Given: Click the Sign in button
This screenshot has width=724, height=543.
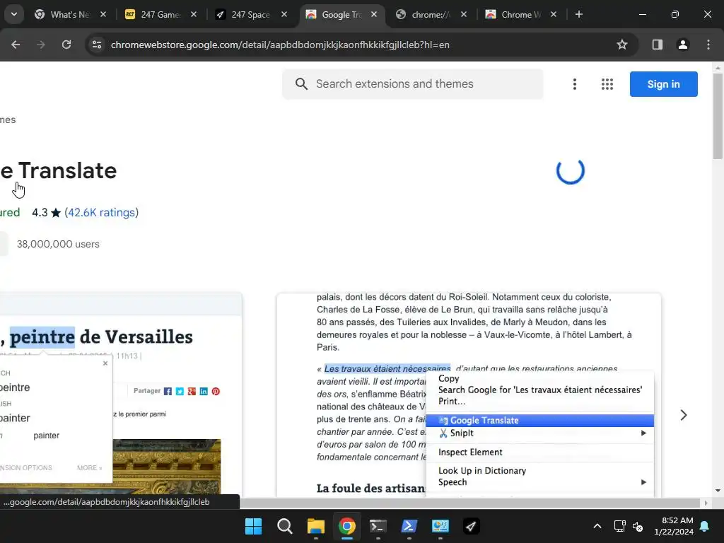Looking at the screenshot, I should click(663, 84).
